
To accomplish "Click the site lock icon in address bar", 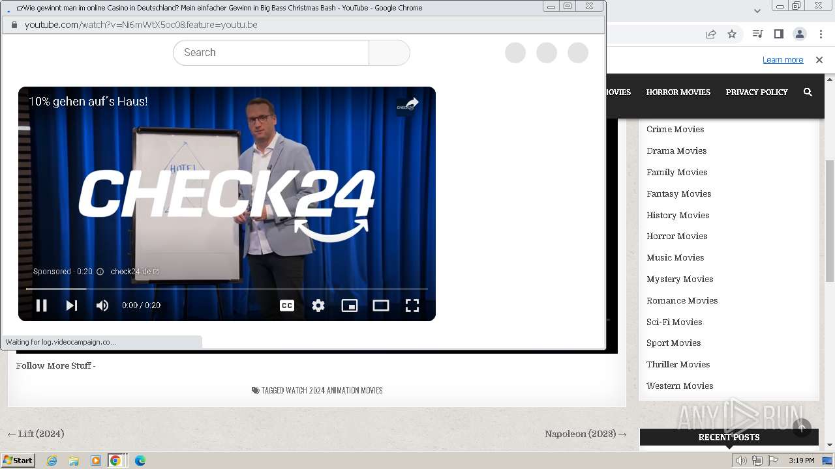I will pos(14,25).
